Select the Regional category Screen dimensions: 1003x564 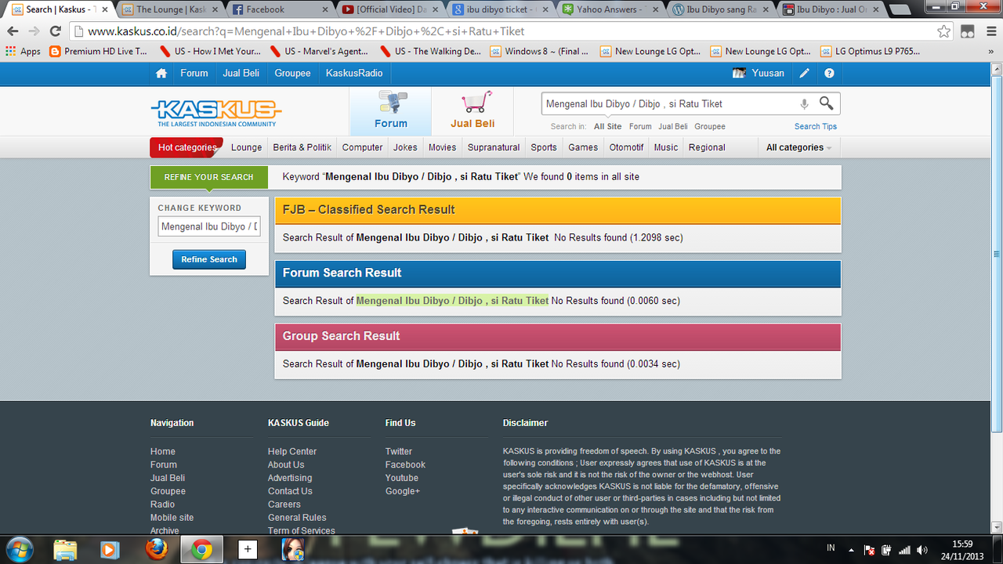[707, 147]
